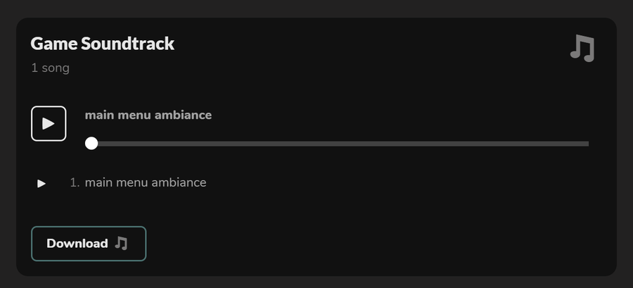Click the "Download" text label
The image size is (633, 288).
[x=77, y=244]
